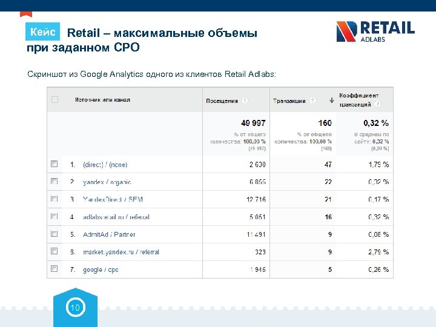Click conversion rate 2,79 %
Image resolution: width=436 pixels, height=327 pixels.
pyautogui.click(x=378, y=252)
